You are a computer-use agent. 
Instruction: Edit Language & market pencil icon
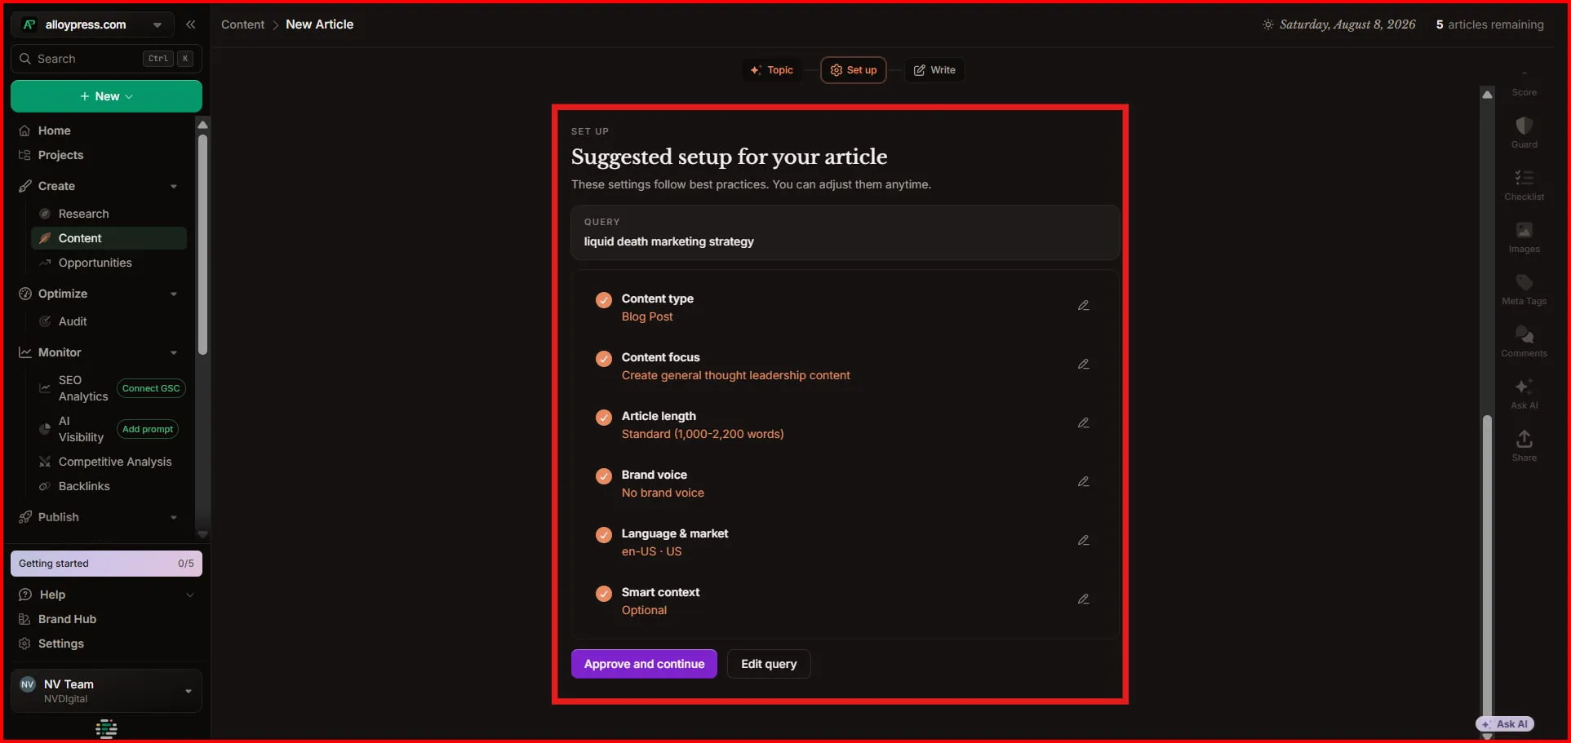pyautogui.click(x=1083, y=540)
